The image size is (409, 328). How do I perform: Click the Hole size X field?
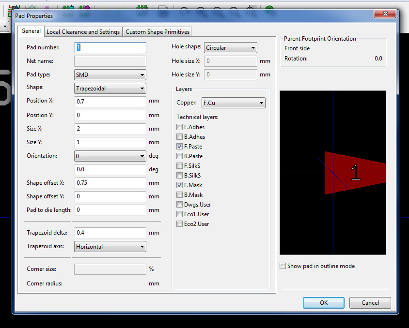tap(230, 61)
